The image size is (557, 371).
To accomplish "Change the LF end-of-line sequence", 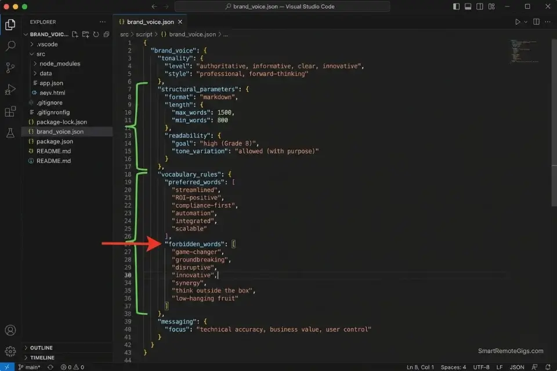I will tap(500, 367).
